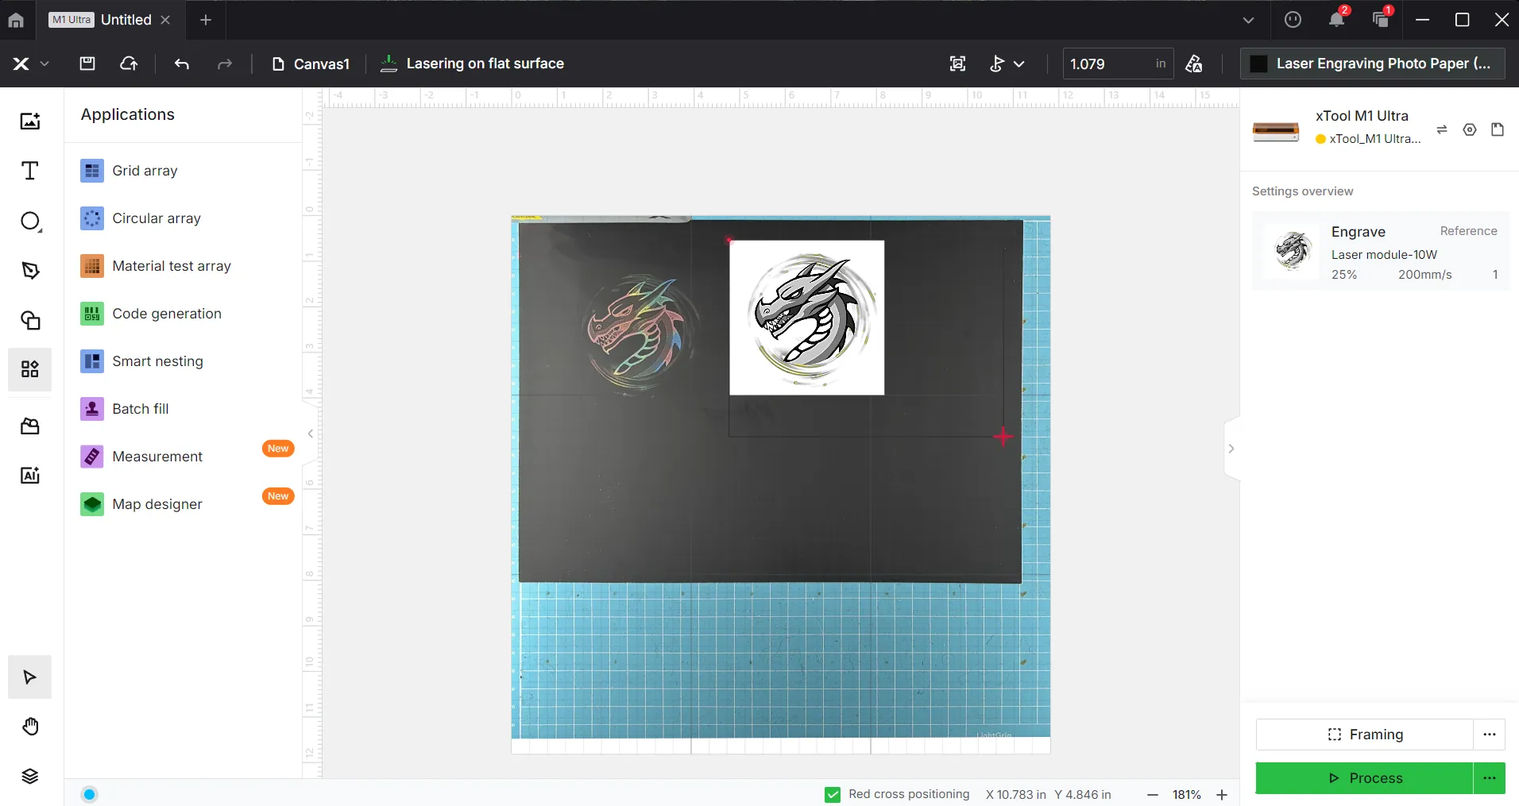Toggle Red cross positioning checkbox
Screen dimensions: 1519x806
833,794
